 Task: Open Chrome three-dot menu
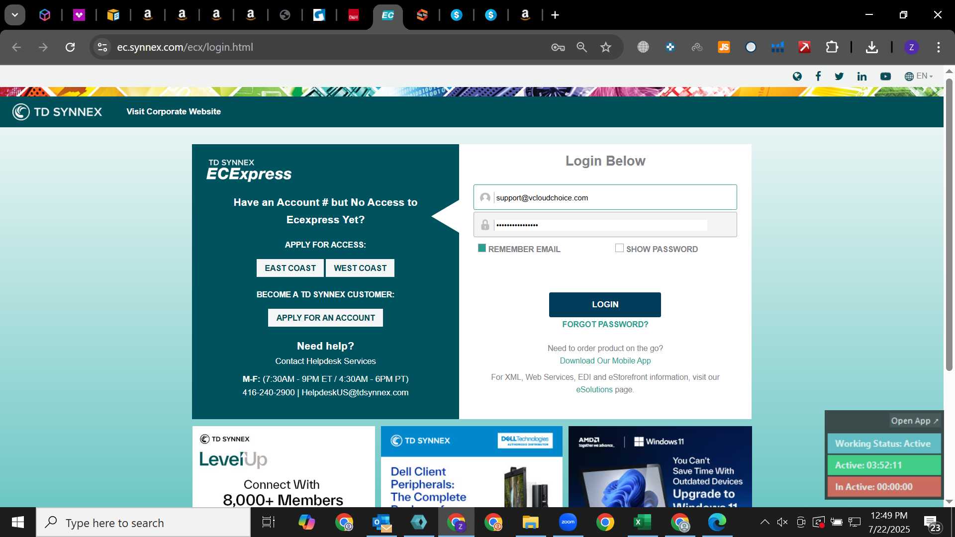(x=938, y=47)
